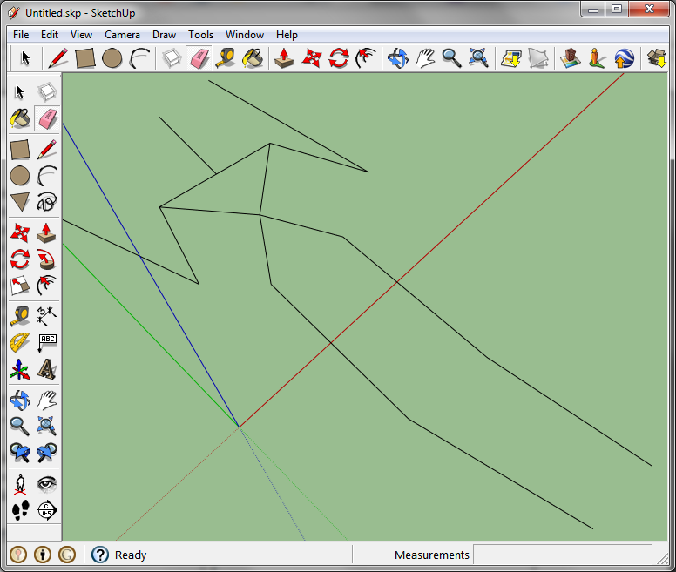Viewport: 676px width, 572px height.
Task: Select the Tape Measure in the horizontal toolbar
Action: point(226,58)
